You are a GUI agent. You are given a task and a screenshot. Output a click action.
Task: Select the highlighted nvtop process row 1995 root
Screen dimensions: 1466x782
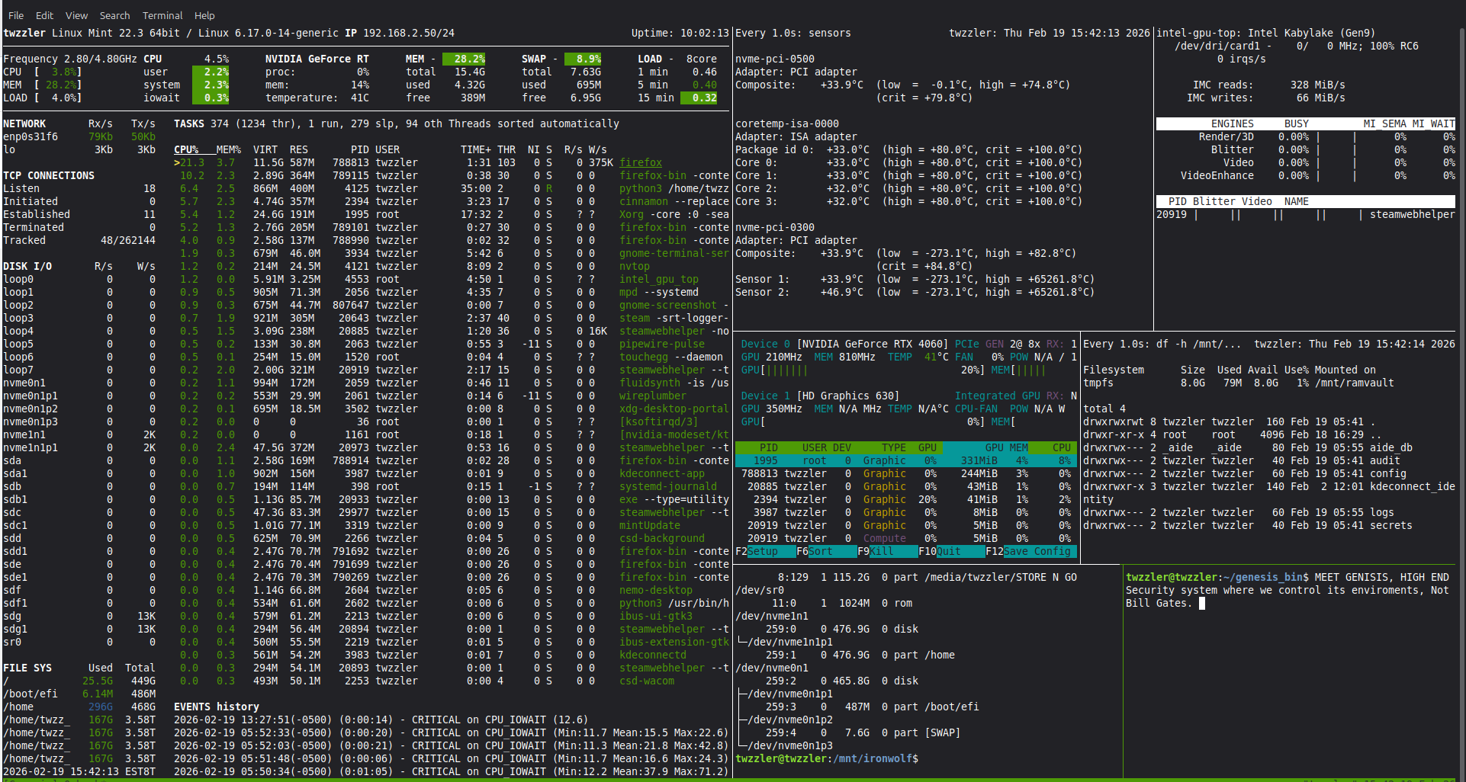906,460
